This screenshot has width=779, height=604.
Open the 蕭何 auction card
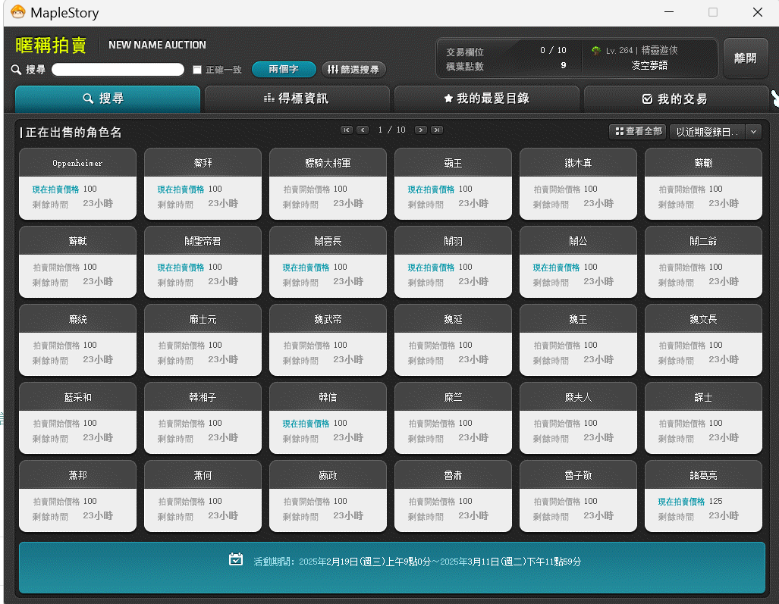pos(203,496)
